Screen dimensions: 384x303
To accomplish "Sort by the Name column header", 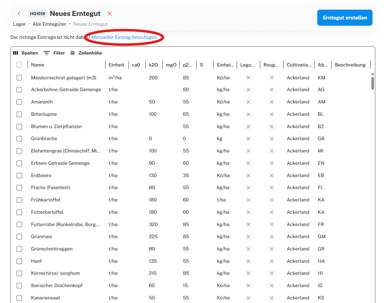I will coord(37,65).
